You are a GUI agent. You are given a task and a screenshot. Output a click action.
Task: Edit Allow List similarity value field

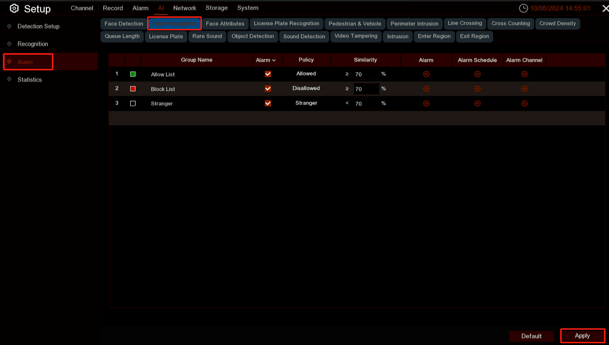(366, 74)
